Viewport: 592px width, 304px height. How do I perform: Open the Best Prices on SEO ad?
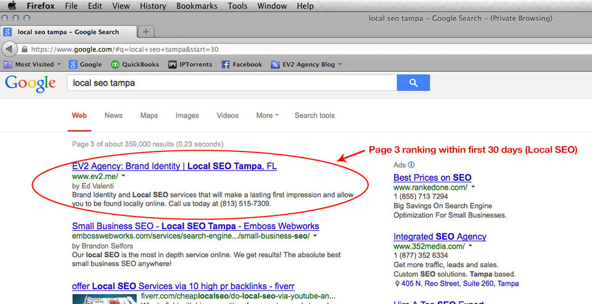coord(432,177)
